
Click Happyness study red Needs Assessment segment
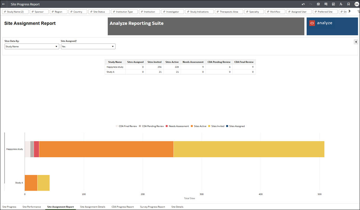coord(37,149)
